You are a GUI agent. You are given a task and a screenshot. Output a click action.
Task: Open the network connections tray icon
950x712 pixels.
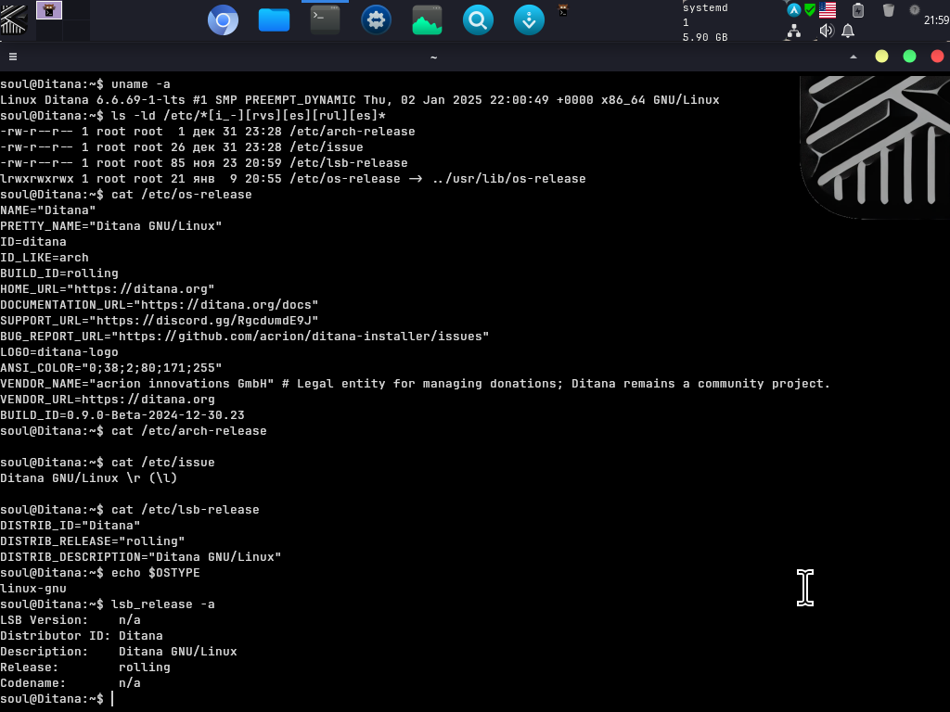(x=794, y=31)
